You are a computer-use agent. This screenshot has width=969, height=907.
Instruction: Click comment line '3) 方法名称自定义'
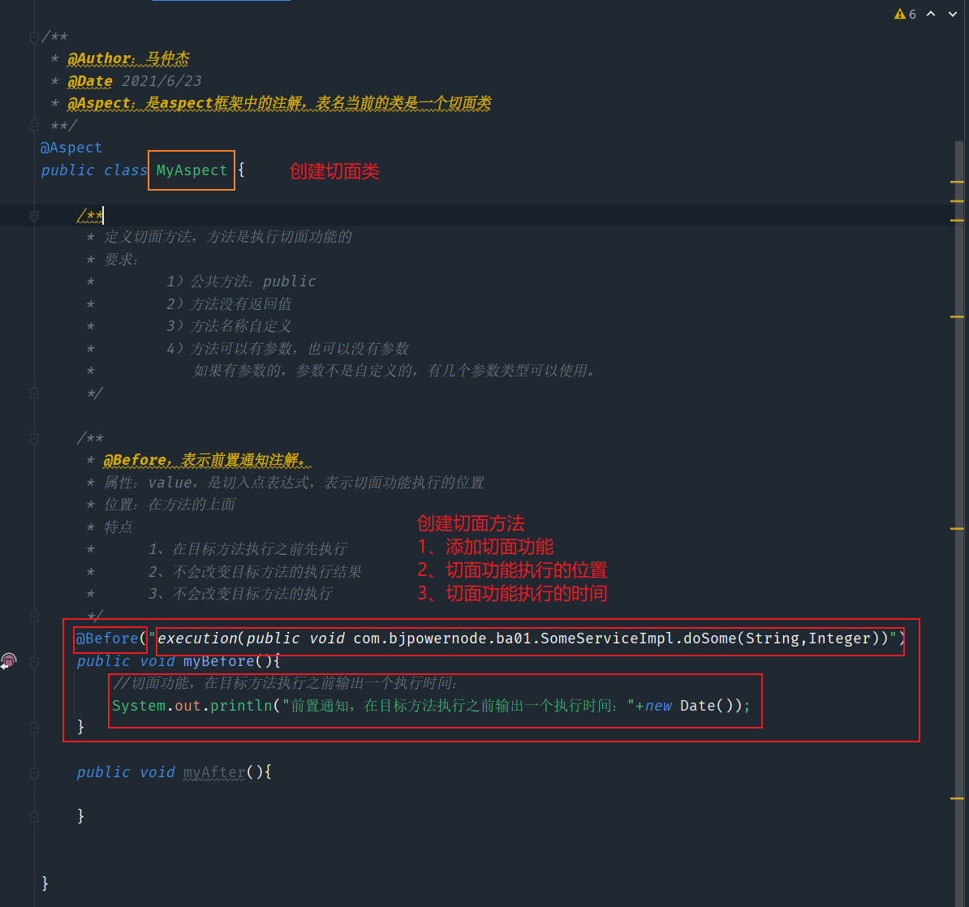pyautogui.click(x=229, y=326)
